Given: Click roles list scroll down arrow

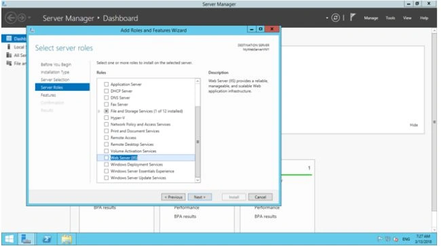Looking at the screenshot, I should coord(197,180).
